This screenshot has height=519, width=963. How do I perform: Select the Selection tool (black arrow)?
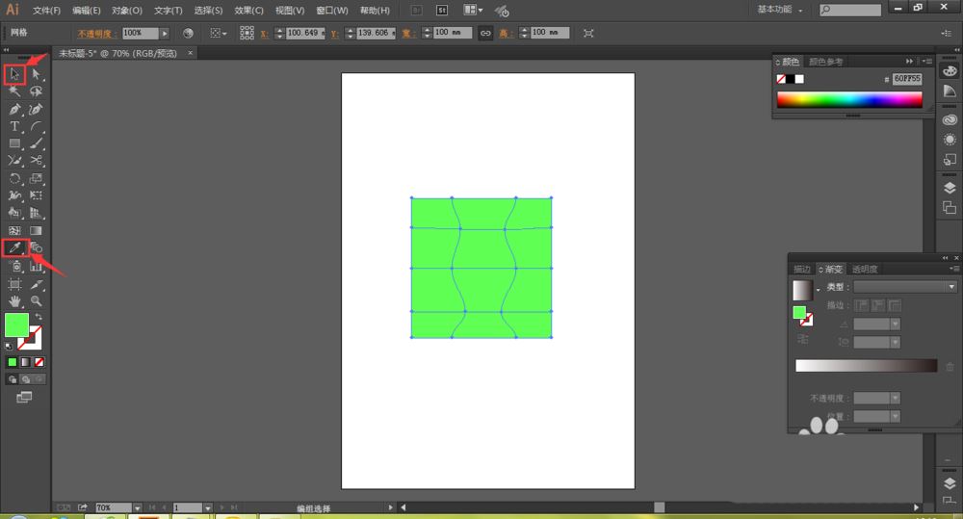click(14, 74)
